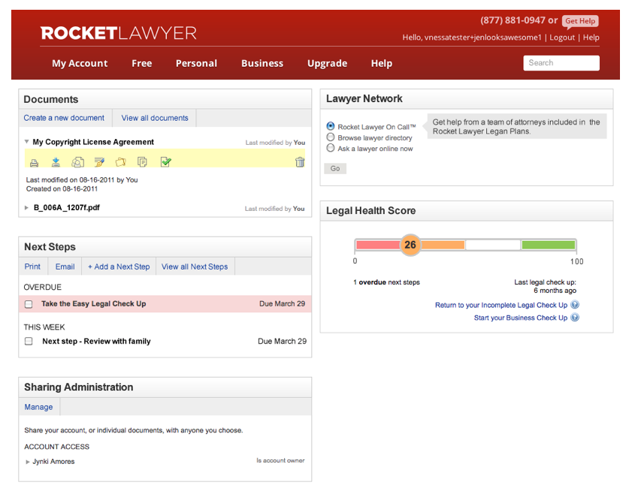Click the folder icon in document toolbar
This screenshot has height=494, width=635.
pyautogui.click(x=120, y=162)
